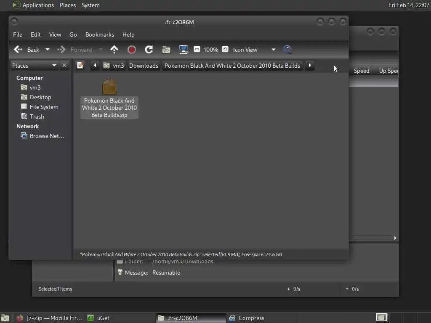This screenshot has width=431, height=323.
Task: Open parent folder with Up arrow
Action: (114, 50)
